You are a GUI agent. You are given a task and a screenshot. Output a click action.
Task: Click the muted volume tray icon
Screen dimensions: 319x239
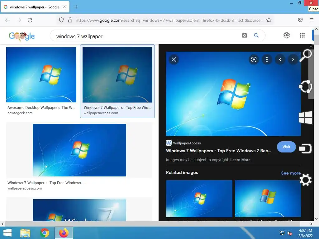(x=289, y=233)
